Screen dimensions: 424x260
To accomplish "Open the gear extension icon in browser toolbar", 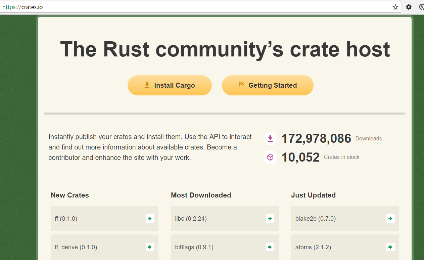I will (409, 7).
